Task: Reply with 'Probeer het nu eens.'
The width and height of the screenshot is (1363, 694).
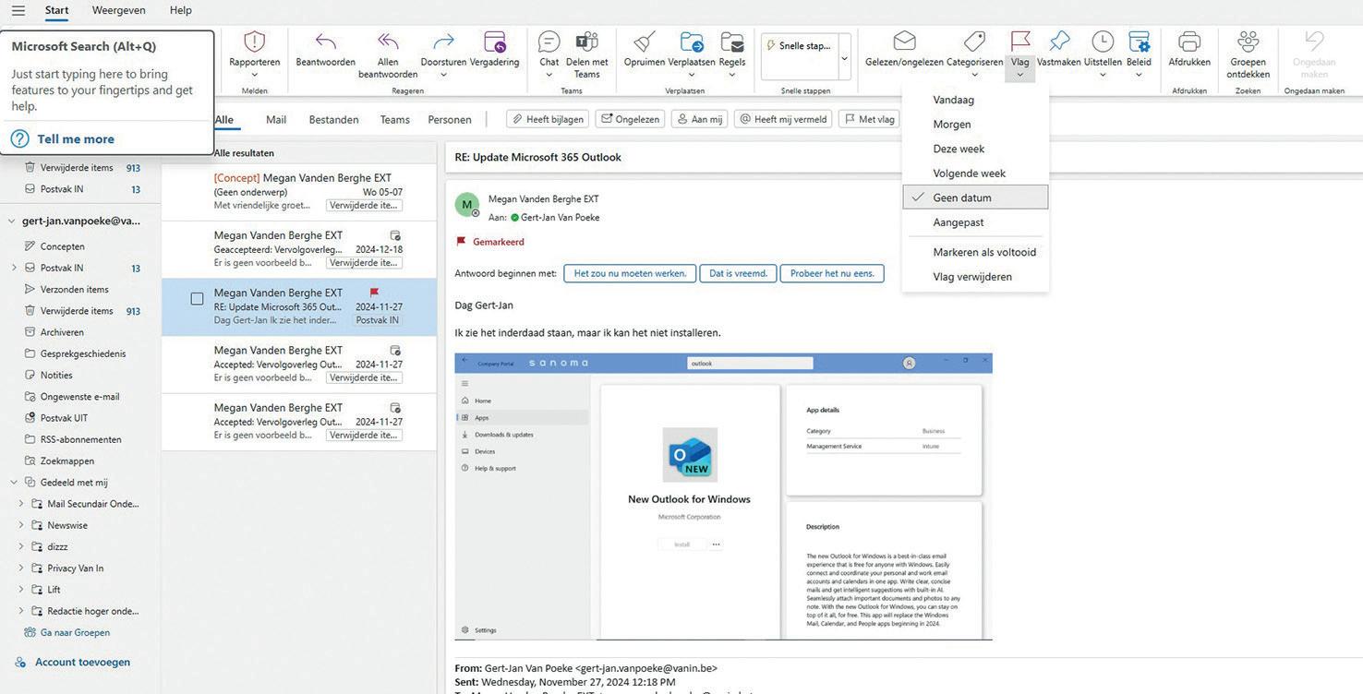Action: tap(833, 273)
